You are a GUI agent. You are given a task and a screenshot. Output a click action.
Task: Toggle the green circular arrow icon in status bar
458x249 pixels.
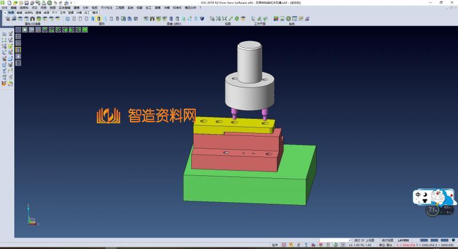click(335, 245)
